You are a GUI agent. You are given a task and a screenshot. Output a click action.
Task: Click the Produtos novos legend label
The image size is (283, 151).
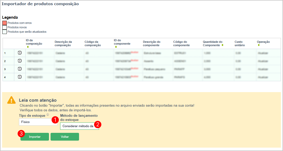coord(17,27)
